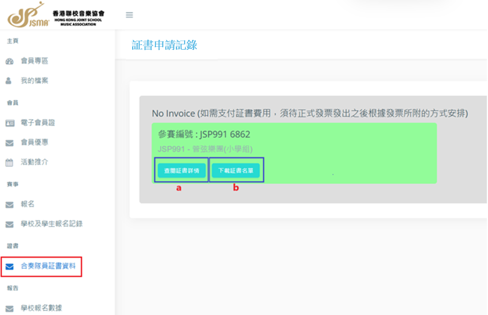Click the envelope icon beside 報名
Screen dimensions: 488x315
point(9,205)
